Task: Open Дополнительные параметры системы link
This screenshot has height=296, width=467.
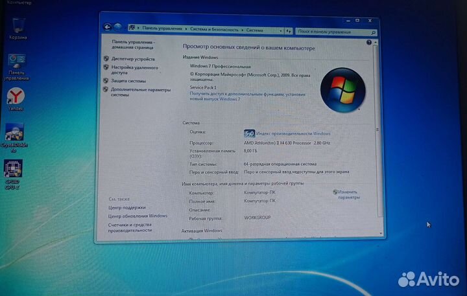Action: pos(141,92)
